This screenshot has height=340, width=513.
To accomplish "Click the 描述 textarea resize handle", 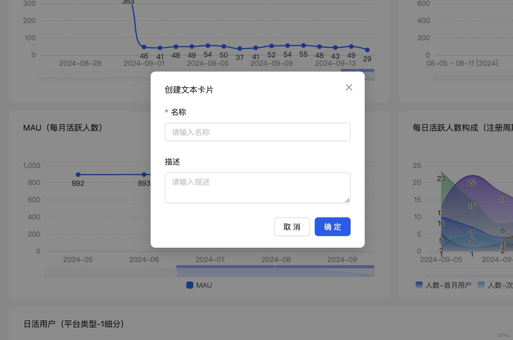I will pos(347,200).
